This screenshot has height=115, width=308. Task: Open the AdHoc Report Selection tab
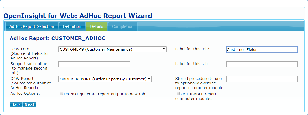pos(32,26)
